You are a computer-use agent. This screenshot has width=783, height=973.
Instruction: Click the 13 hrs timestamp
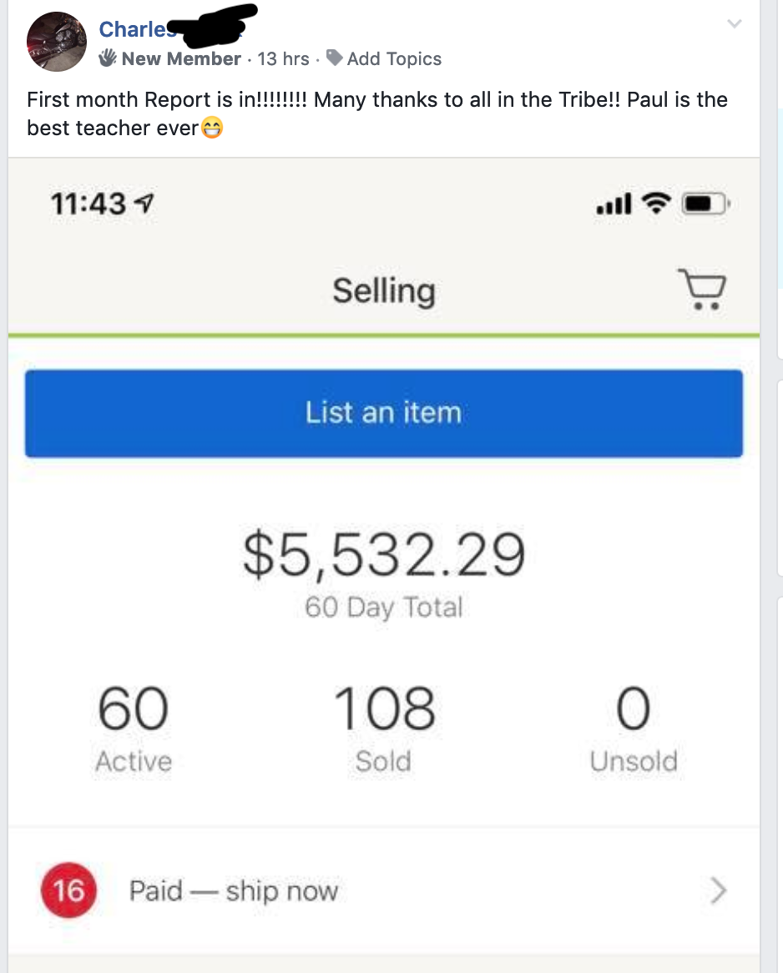pos(283,58)
